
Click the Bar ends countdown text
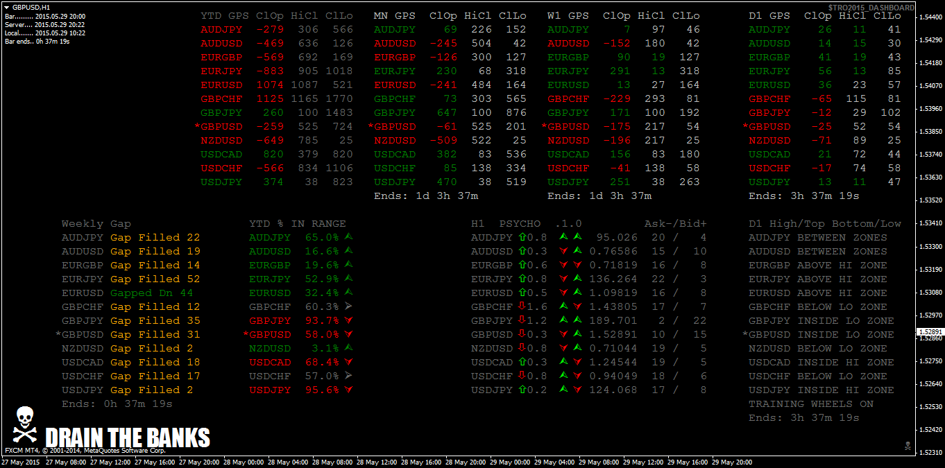(x=37, y=42)
